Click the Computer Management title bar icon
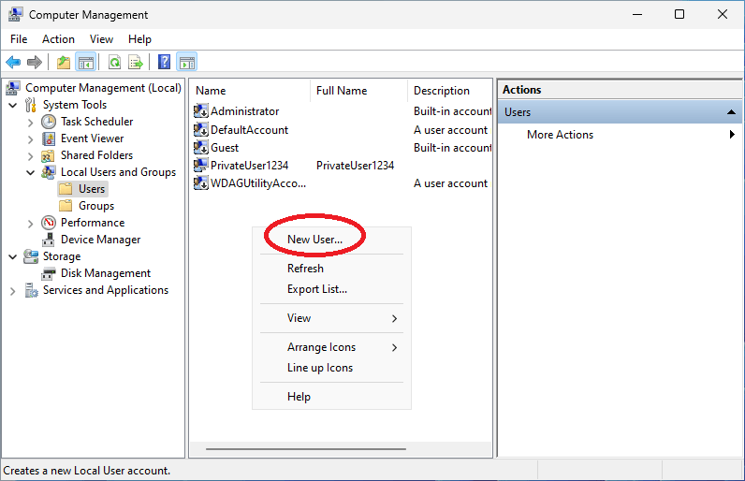 (15, 14)
